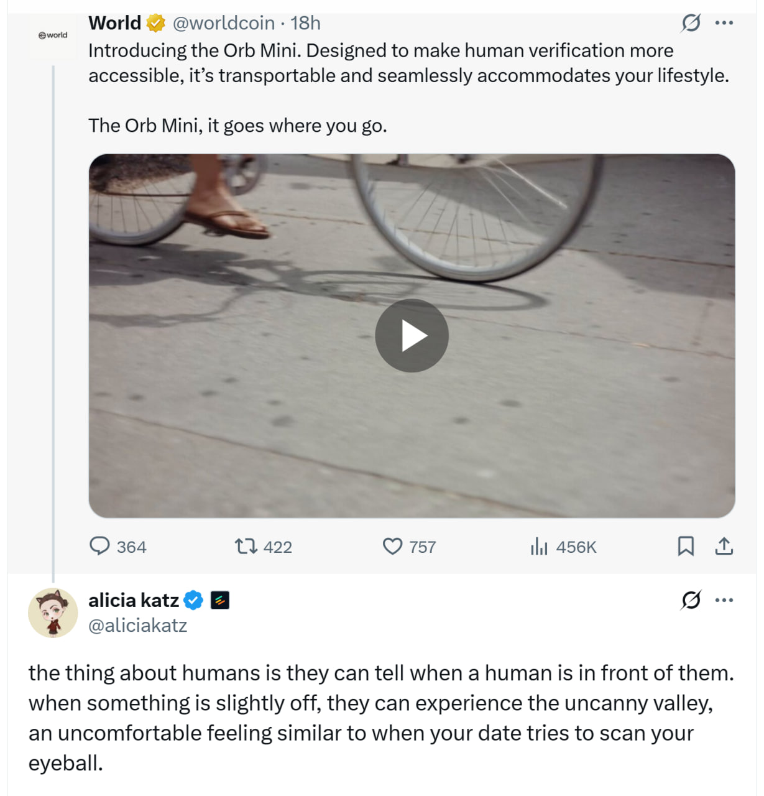The image size is (764, 796).
Task: Like the World tweet with the heart icon
Action: (392, 547)
